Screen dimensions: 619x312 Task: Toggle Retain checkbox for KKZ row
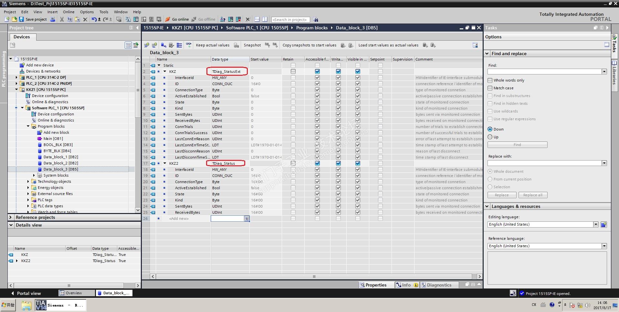tap(293, 72)
